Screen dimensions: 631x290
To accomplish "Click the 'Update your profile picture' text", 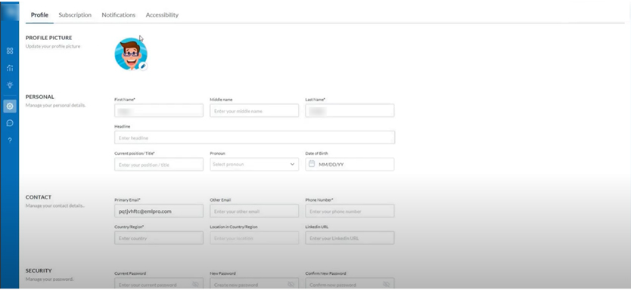I will [x=53, y=47].
